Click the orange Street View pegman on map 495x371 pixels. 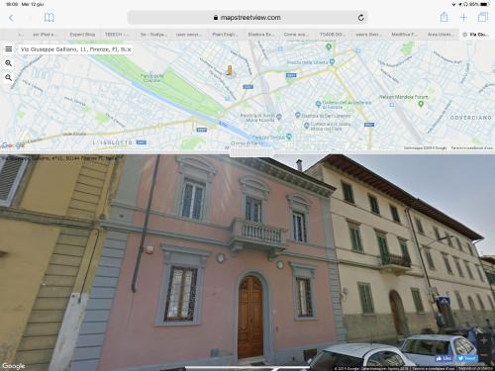click(230, 70)
